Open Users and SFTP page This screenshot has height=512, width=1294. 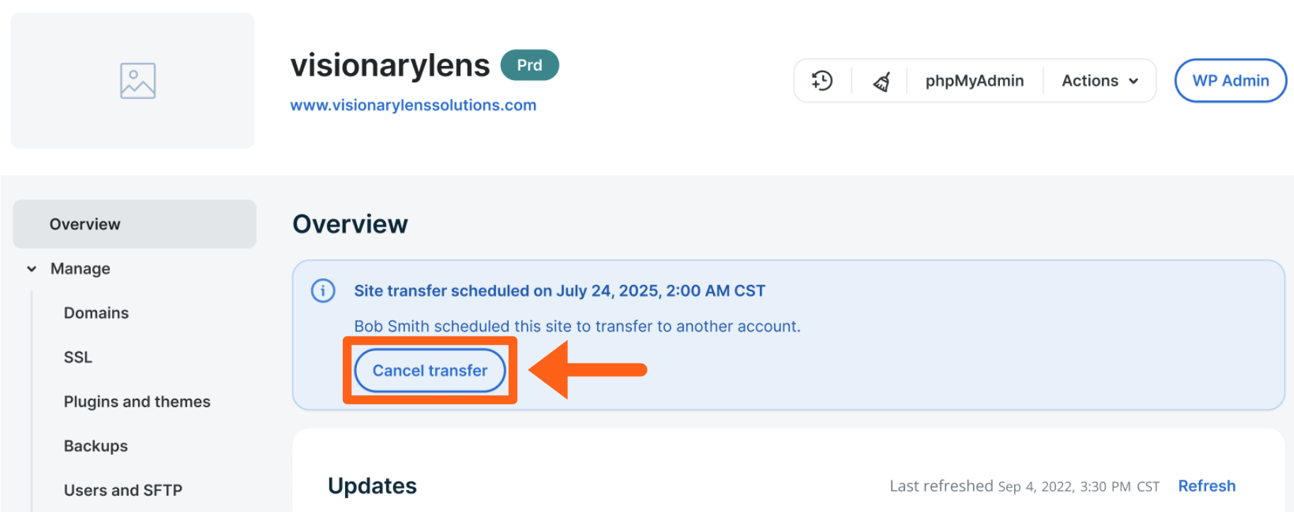point(123,490)
